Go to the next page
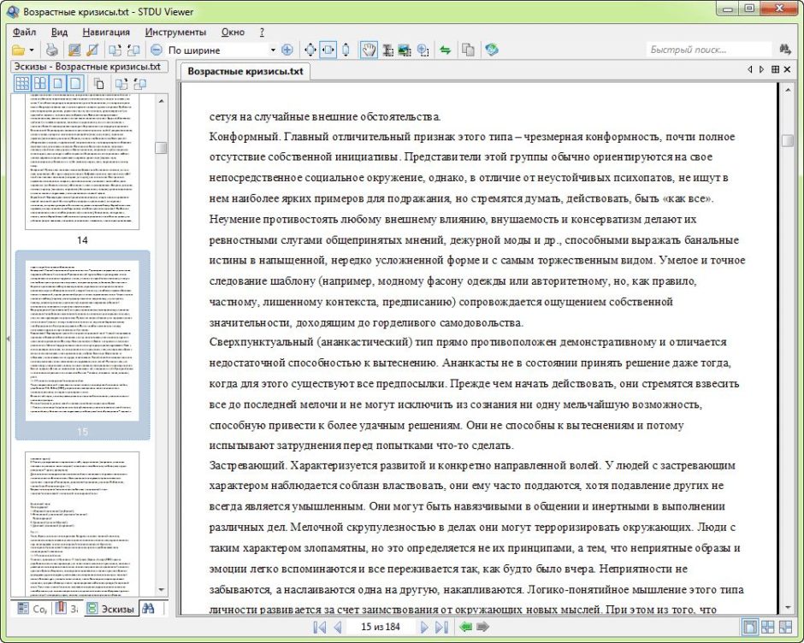Viewport: 804px width, 643px height. (x=423, y=628)
